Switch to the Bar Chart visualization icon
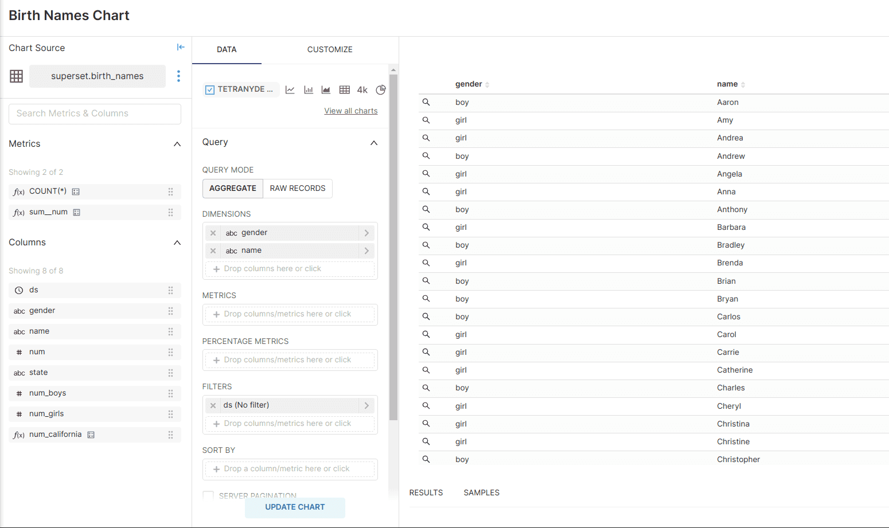The image size is (889, 528). (x=308, y=89)
